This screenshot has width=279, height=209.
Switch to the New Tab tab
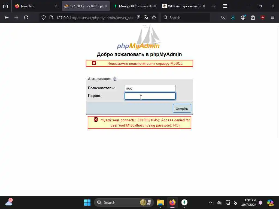point(37,6)
